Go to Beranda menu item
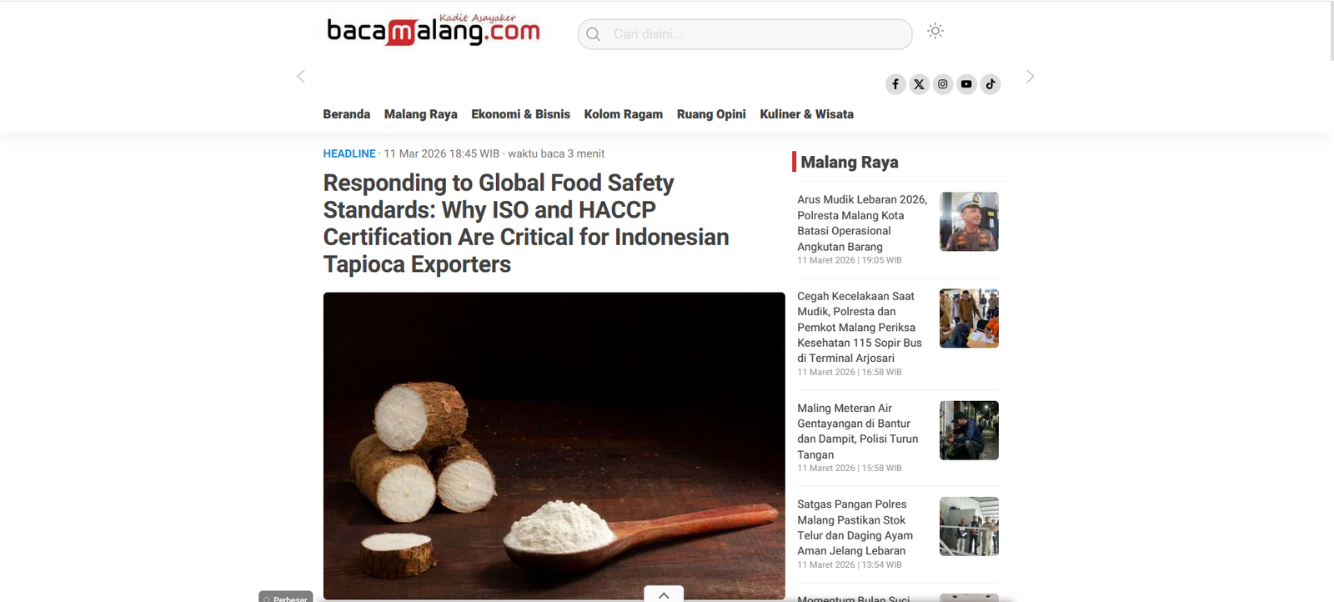Viewport: 1334px width, 602px height. 347,114
